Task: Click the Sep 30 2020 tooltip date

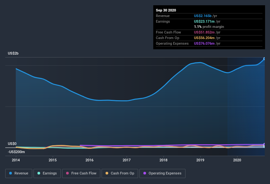Action: (x=166, y=10)
